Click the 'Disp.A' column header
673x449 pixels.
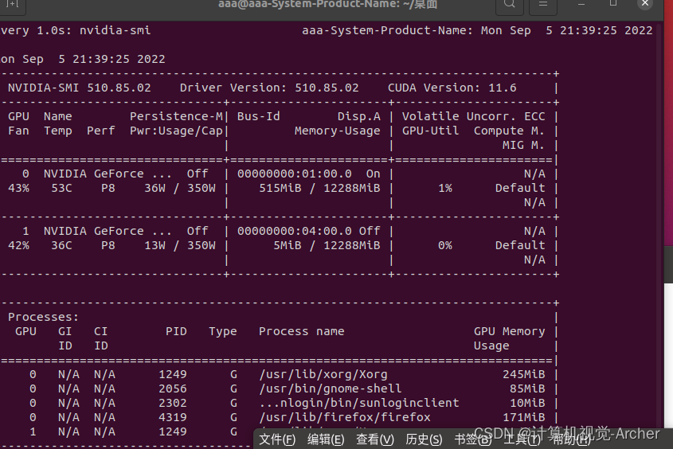click(359, 117)
